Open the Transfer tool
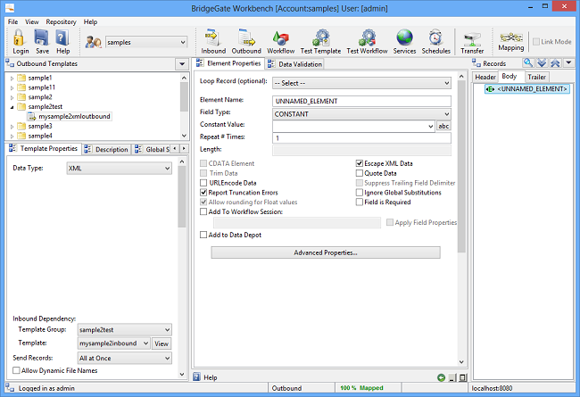The height and width of the screenshot is (397, 580). pyautogui.click(x=472, y=41)
